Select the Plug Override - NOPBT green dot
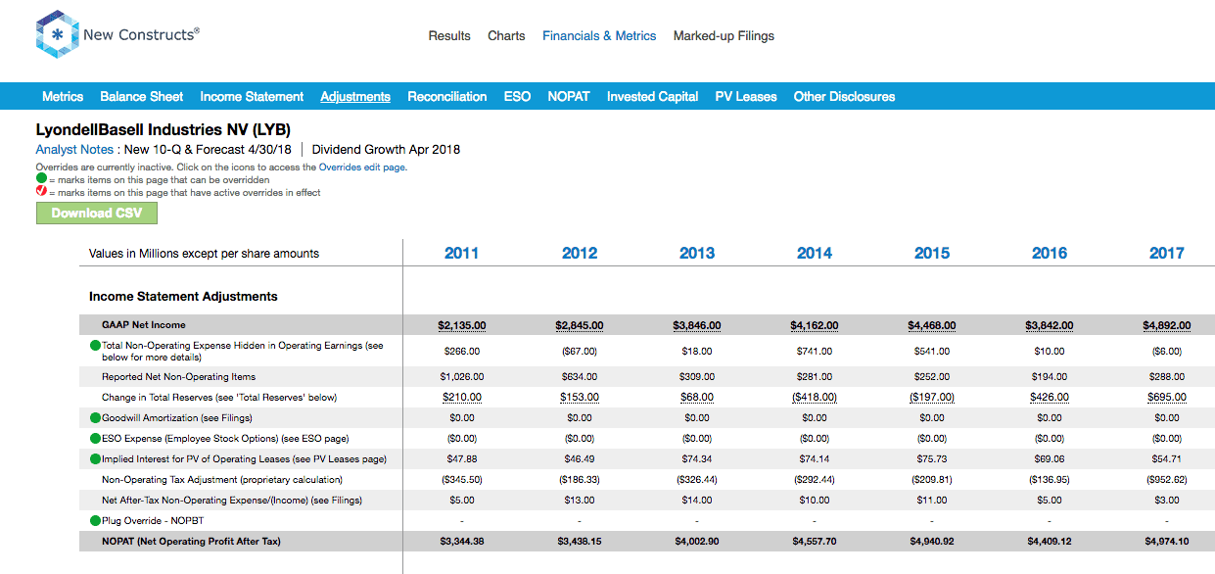 pos(95,521)
